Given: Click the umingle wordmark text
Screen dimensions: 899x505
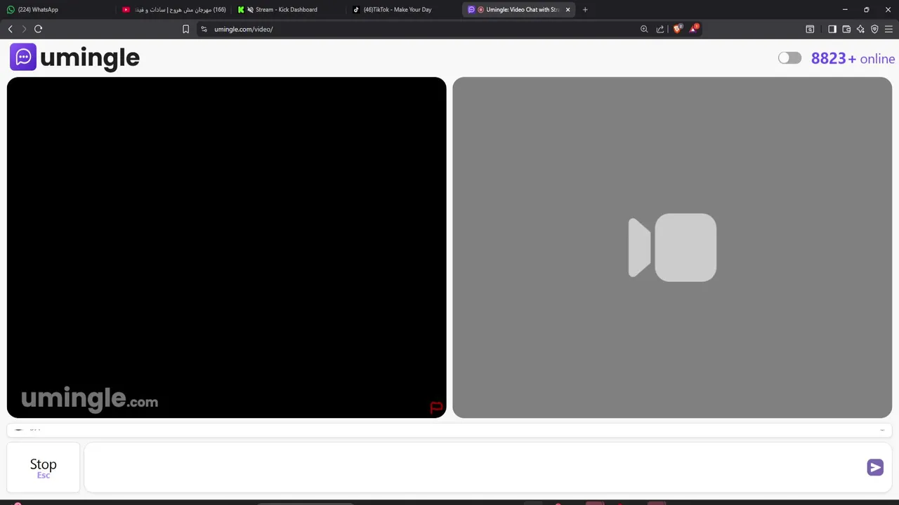Looking at the screenshot, I should (90, 58).
